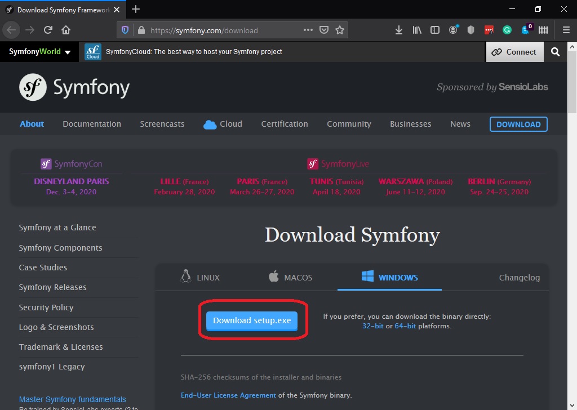The height and width of the screenshot is (410, 577).
Task: Open the Paris March 26-27 event
Action: point(262,186)
